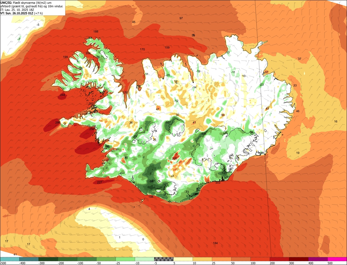Click the map value '97' along the top edge
This screenshot has height=265, width=347.
tap(181, 18)
